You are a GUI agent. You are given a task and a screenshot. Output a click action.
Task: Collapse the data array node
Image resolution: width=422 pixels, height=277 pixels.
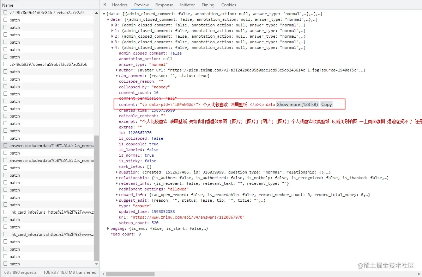(x=108, y=20)
